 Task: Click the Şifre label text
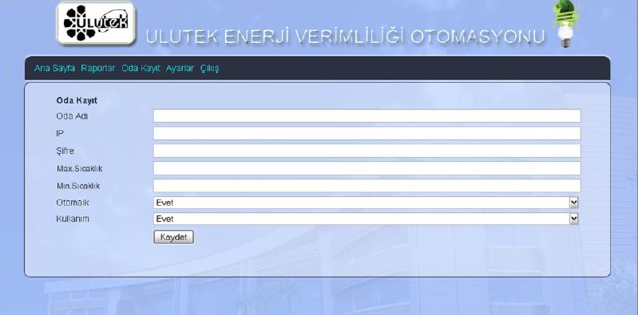[65, 152]
